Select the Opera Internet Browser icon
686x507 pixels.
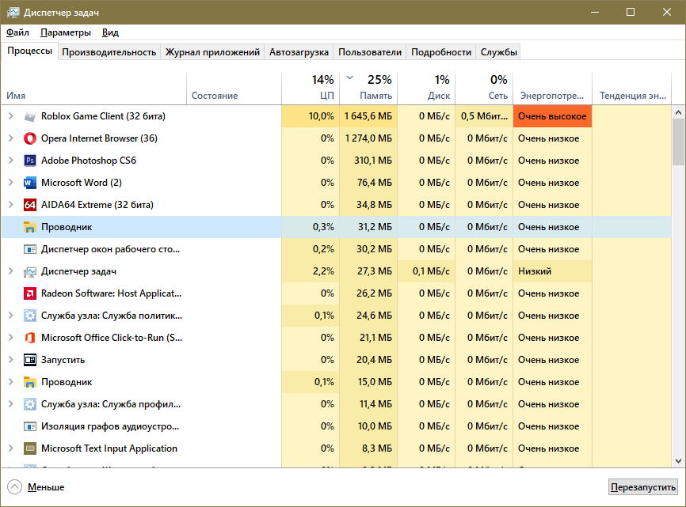coord(30,138)
